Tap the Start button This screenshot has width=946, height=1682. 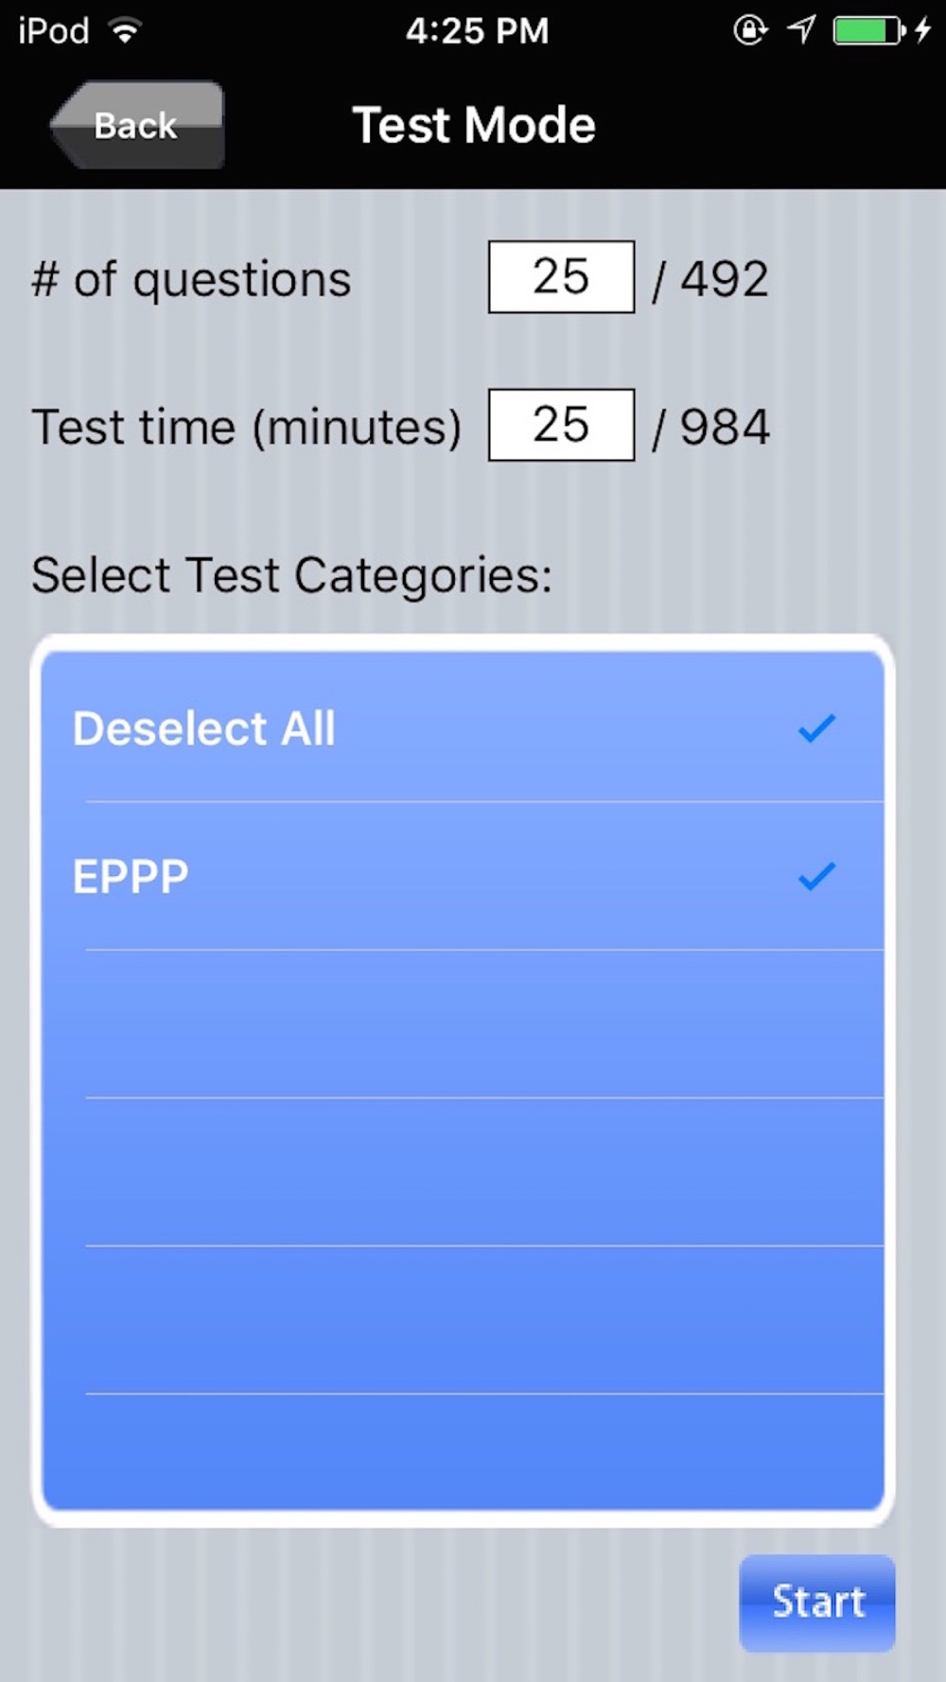[x=817, y=1603]
